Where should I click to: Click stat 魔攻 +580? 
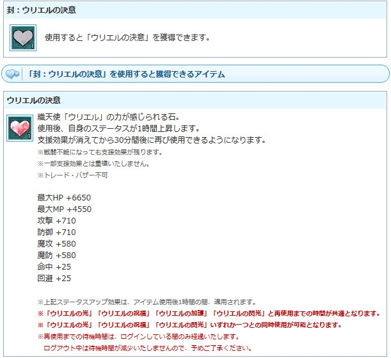56,243
